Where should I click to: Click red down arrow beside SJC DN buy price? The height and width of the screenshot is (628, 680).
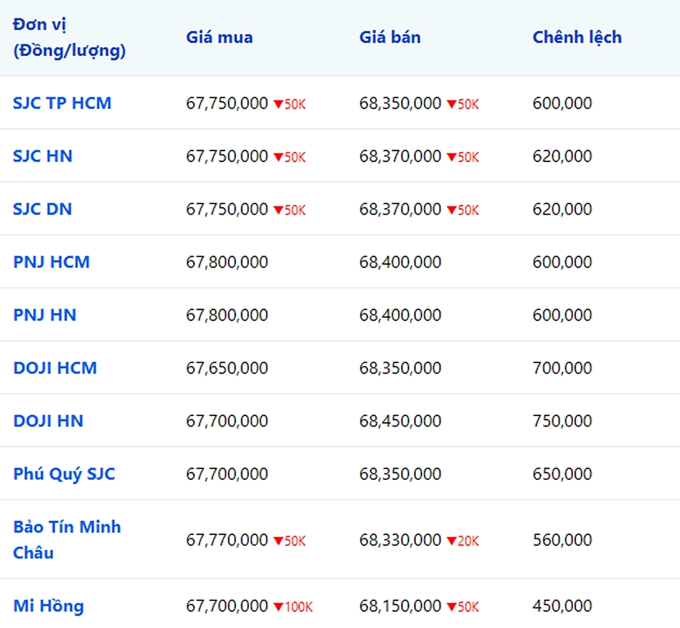tap(279, 211)
